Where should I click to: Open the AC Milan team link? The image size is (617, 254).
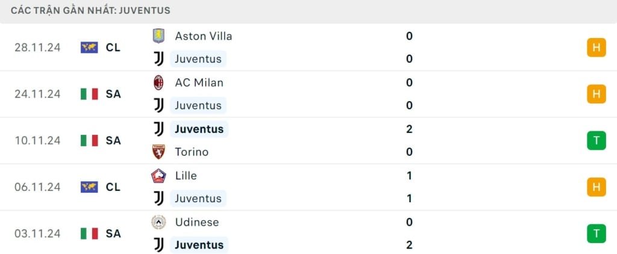point(199,82)
